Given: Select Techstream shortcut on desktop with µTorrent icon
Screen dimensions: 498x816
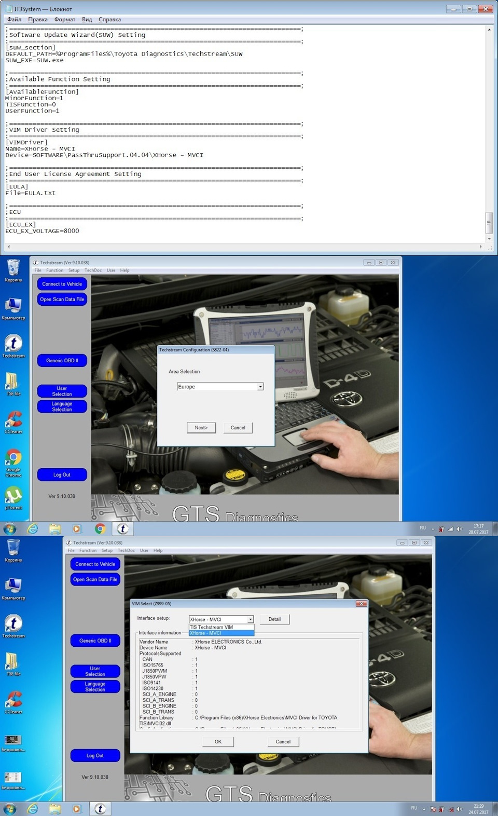Looking at the screenshot, I should pos(13,346).
